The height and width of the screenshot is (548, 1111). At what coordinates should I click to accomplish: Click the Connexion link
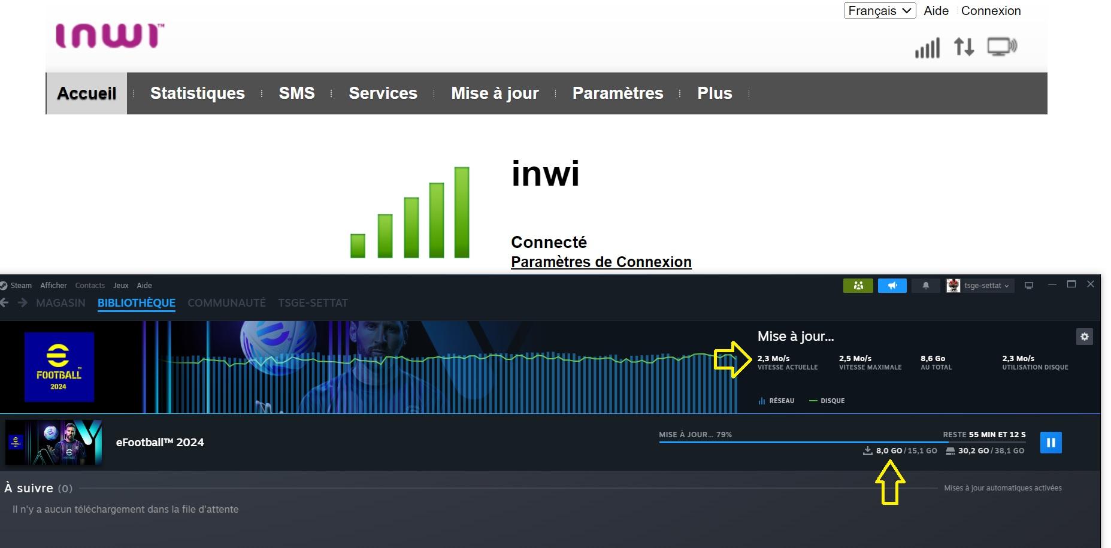(991, 11)
